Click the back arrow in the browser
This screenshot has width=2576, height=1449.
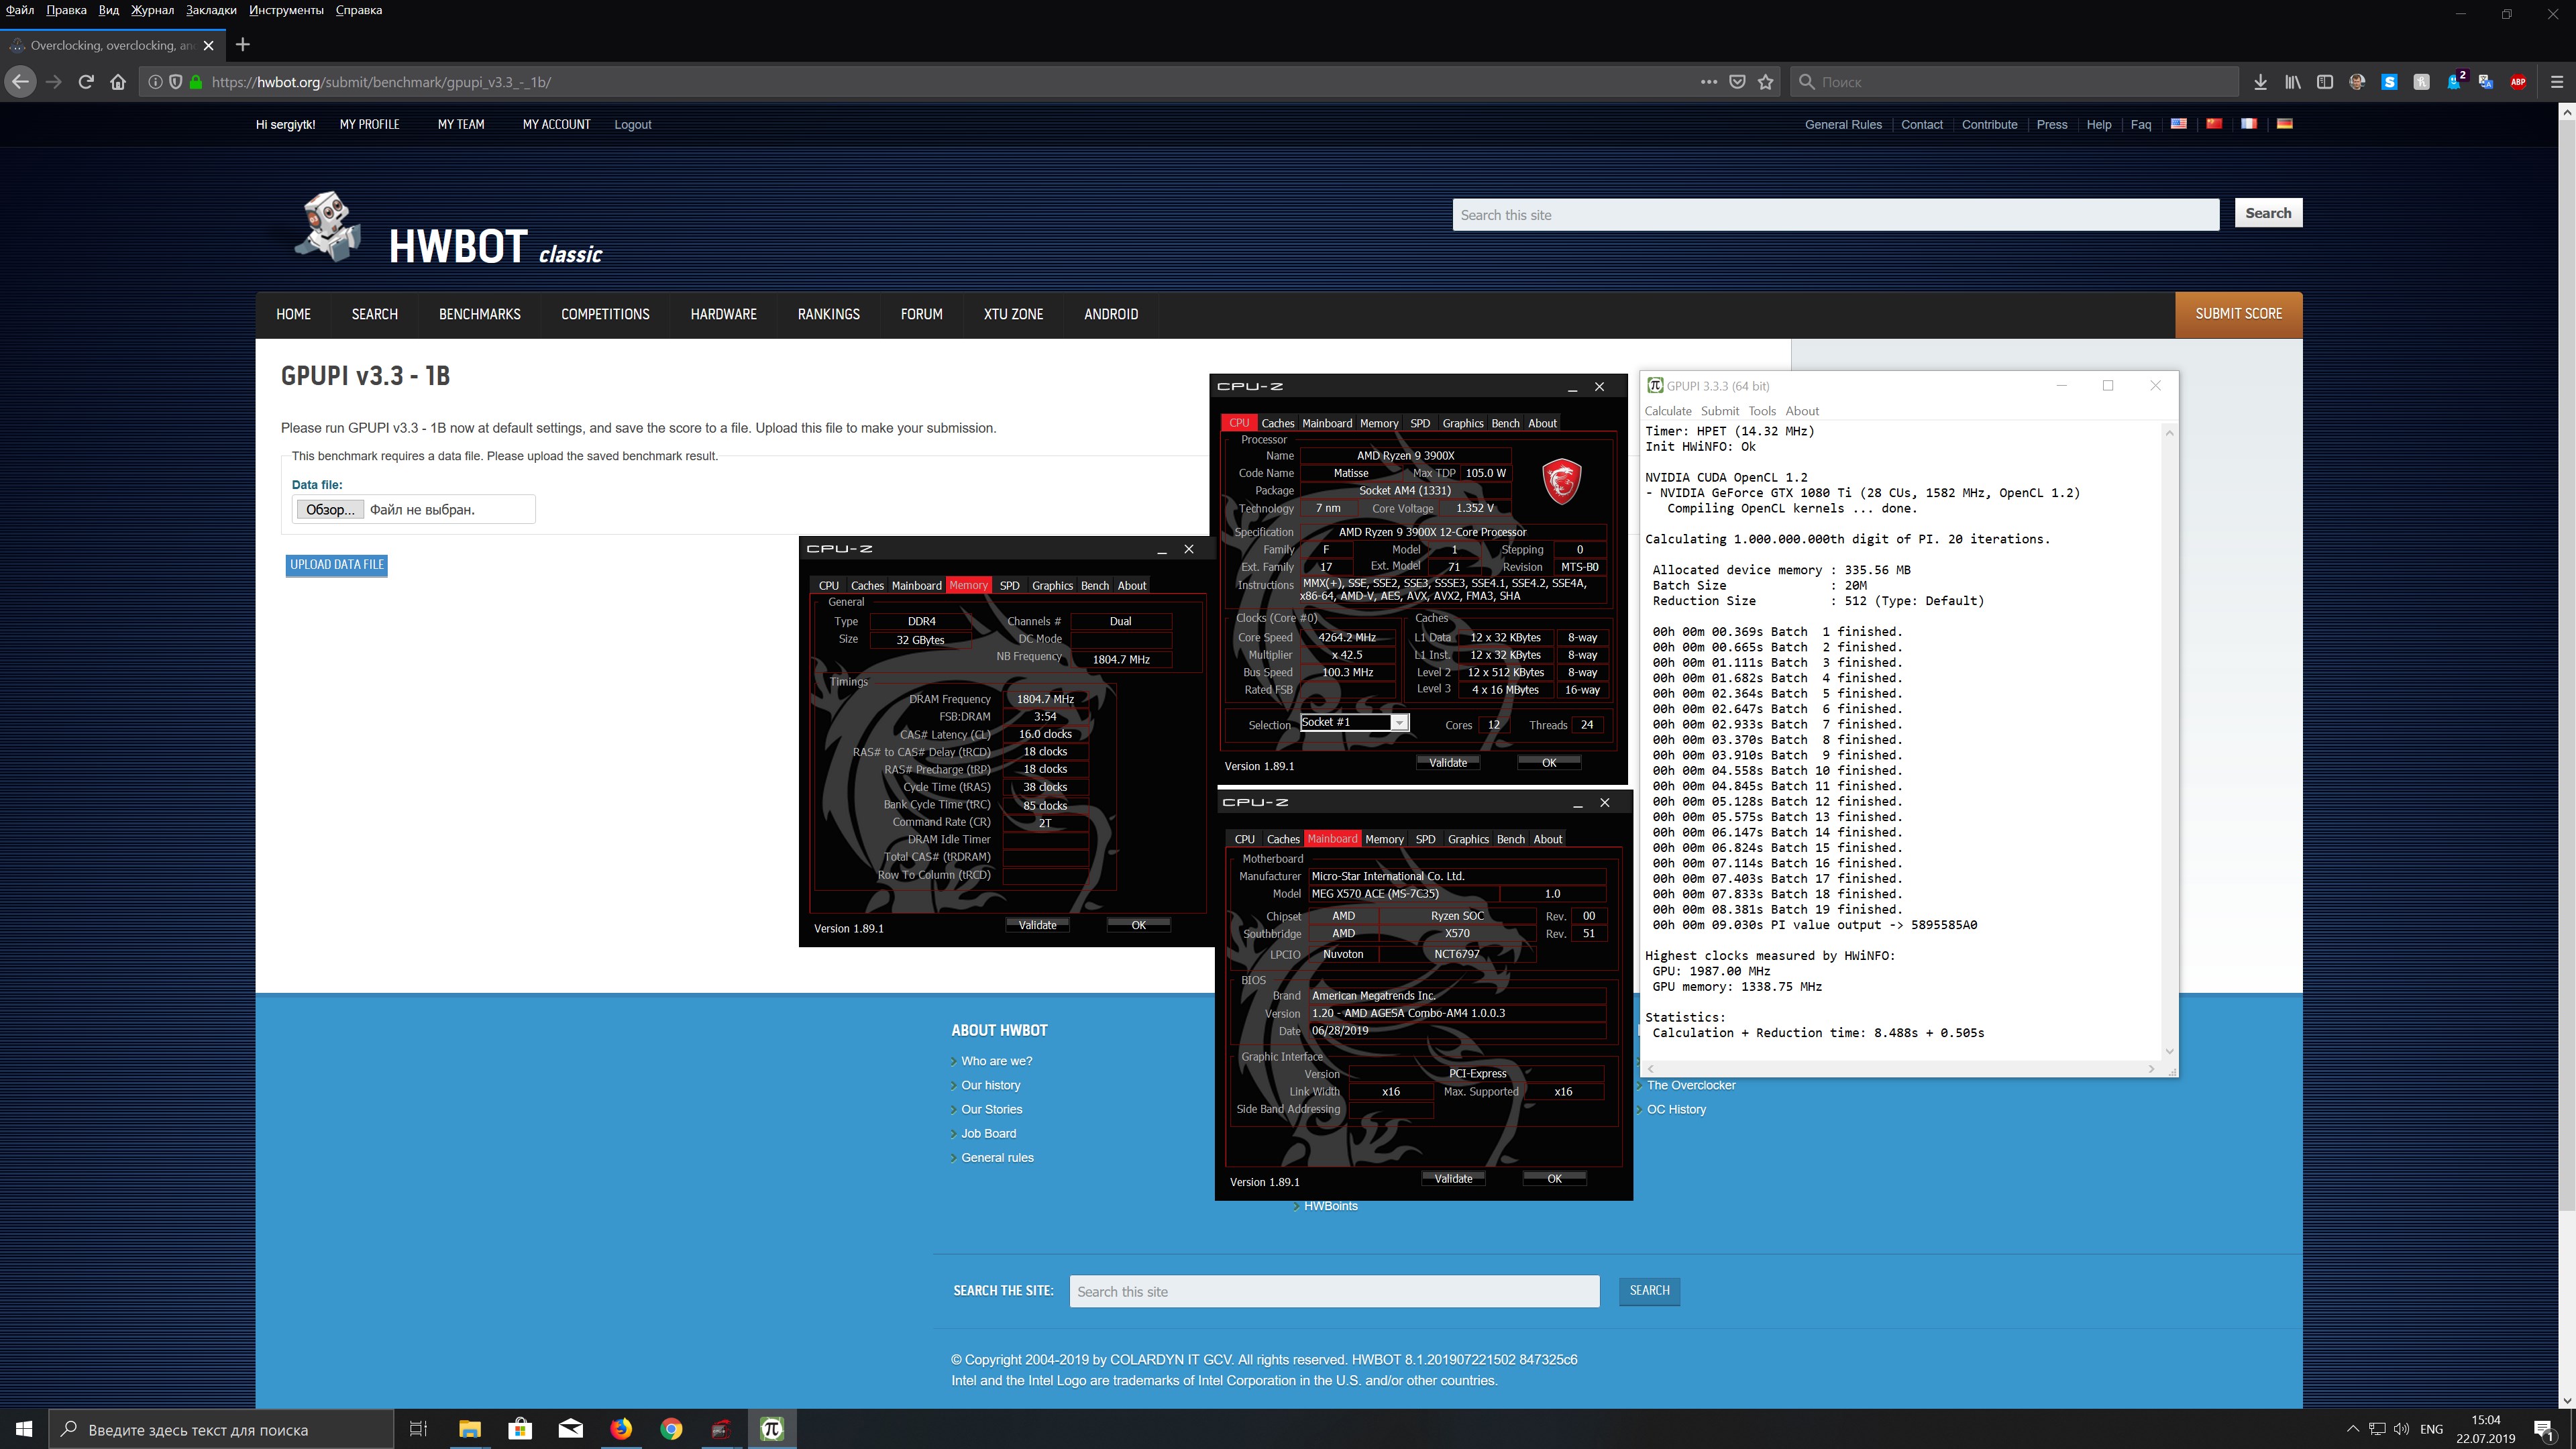point(20,82)
